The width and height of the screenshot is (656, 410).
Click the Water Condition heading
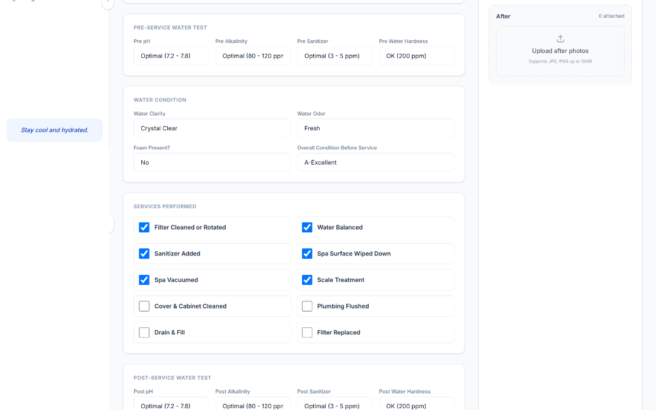click(x=160, y=100)
